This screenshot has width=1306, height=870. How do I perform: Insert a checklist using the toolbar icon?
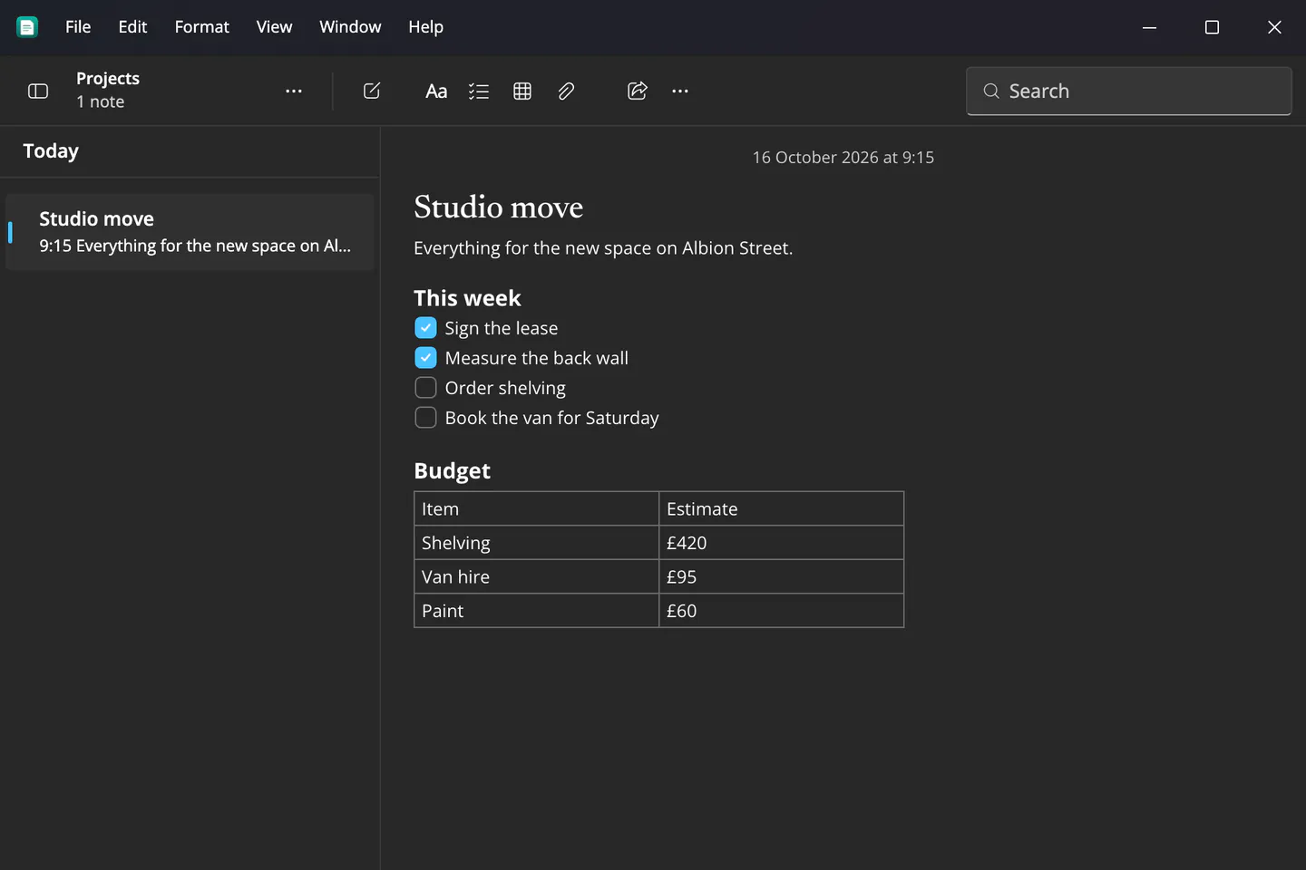click(479, 91)
